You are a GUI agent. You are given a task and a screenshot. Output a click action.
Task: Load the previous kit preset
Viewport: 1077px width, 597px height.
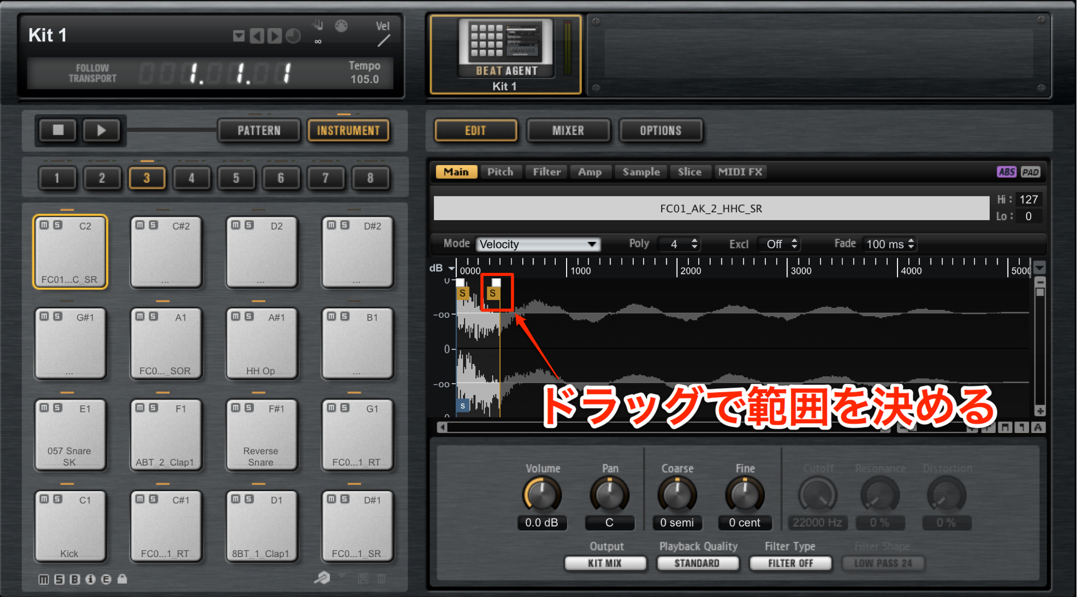click(x=256, y=36)
